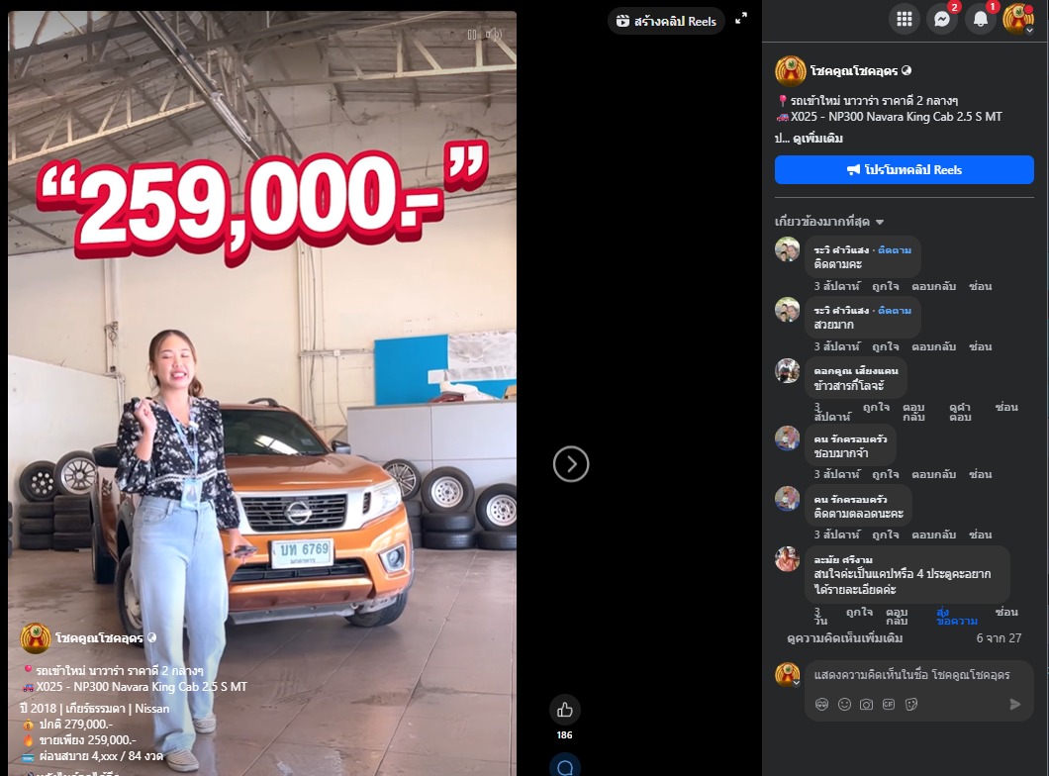Viewport: 1049px width, 776px height.
Task: Open the 186 likes count
Action: (x=565, y=734)
